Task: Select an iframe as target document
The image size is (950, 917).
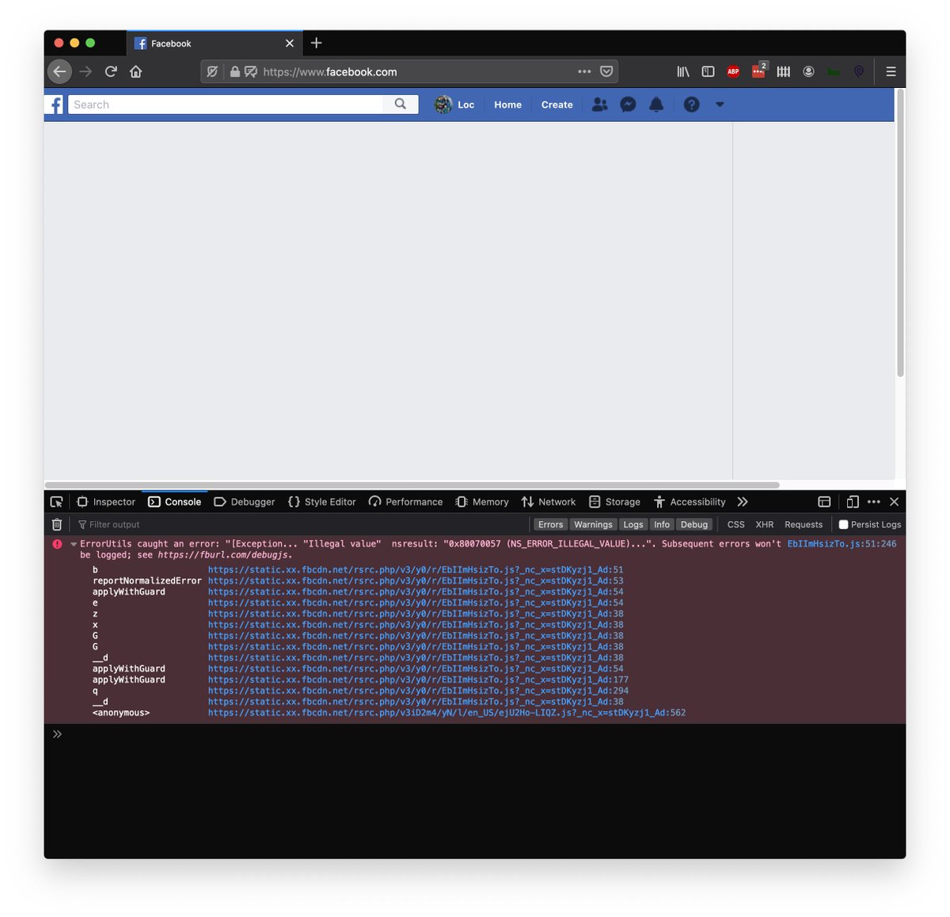Action: pyautogui.click(x=824, y=502)
